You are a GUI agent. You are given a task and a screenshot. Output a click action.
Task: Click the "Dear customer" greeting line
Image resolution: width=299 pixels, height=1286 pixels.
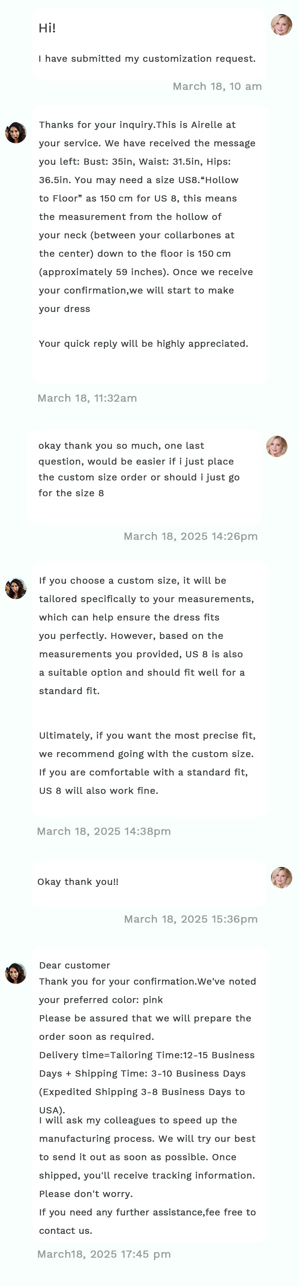click(x=74, y=965)
